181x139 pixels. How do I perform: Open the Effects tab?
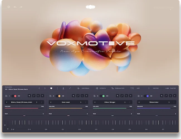pyautogui.click(x=101, y=88)
